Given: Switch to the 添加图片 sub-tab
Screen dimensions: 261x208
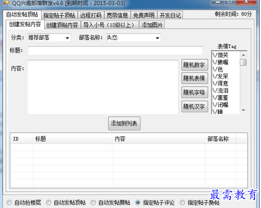Looking at the screenshot, I should (x=152, y=25).
